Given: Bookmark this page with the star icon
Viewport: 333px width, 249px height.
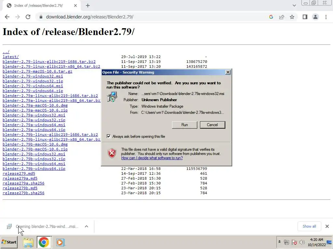Looking at the screenshot, I should pyautogui.click(x=292, y=17).
